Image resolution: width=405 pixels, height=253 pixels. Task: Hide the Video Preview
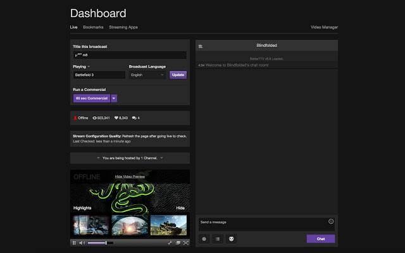(x=130, y=176)
